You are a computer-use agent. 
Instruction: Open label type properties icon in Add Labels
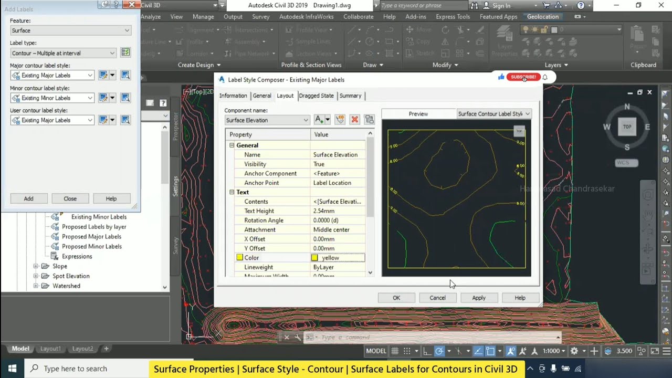coord(125,52)
